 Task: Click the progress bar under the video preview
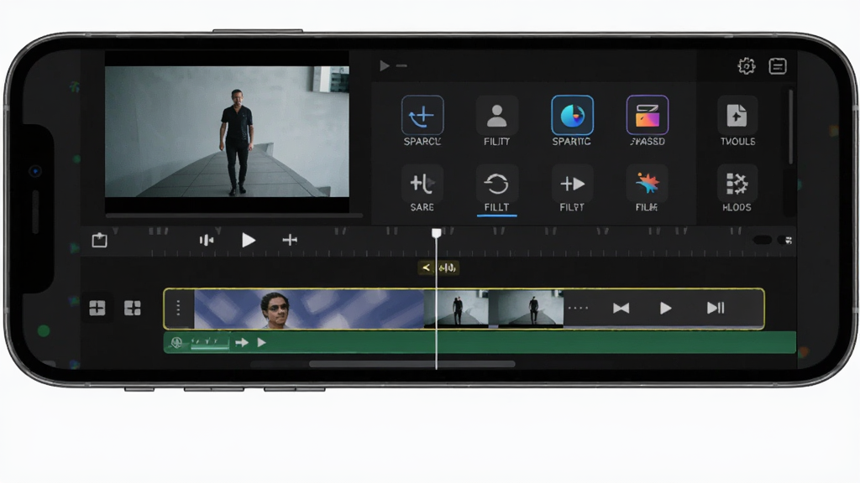[x=234, y=216]
